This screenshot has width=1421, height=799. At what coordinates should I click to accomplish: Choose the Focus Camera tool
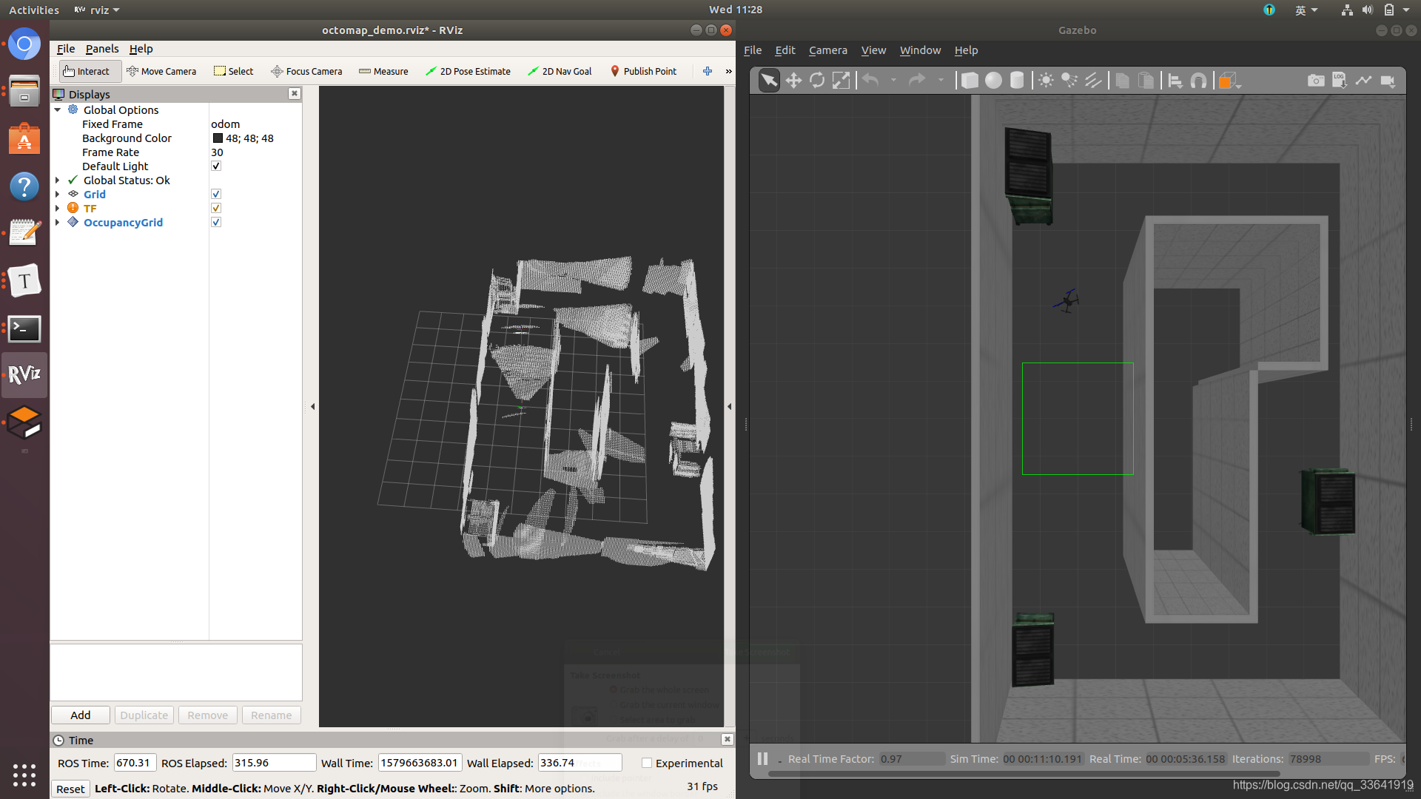click(306, 72)
